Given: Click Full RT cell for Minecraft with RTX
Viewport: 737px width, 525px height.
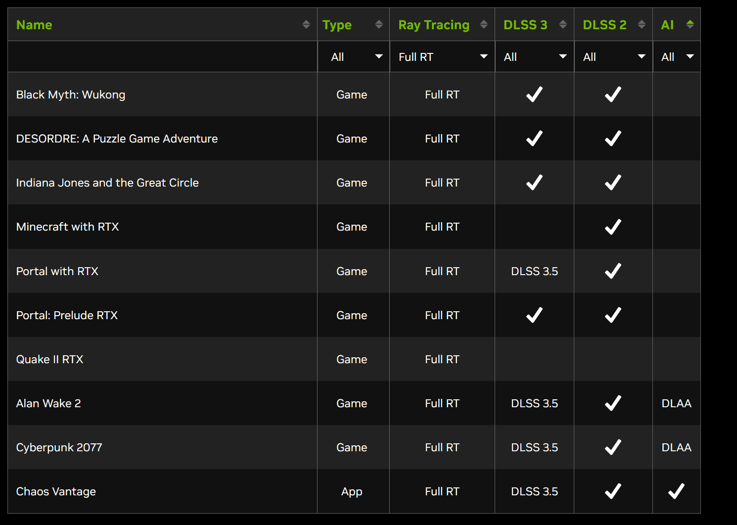Looking at the screenshot, I should (x=442, y=227).
